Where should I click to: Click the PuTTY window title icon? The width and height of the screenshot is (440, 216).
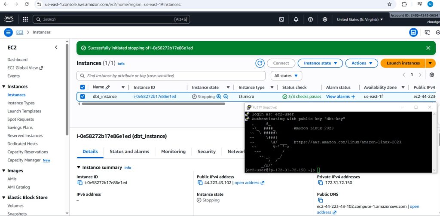248,107
